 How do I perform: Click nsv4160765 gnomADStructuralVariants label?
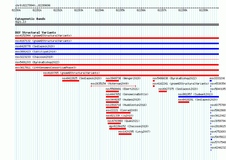(x=72, y=73)
